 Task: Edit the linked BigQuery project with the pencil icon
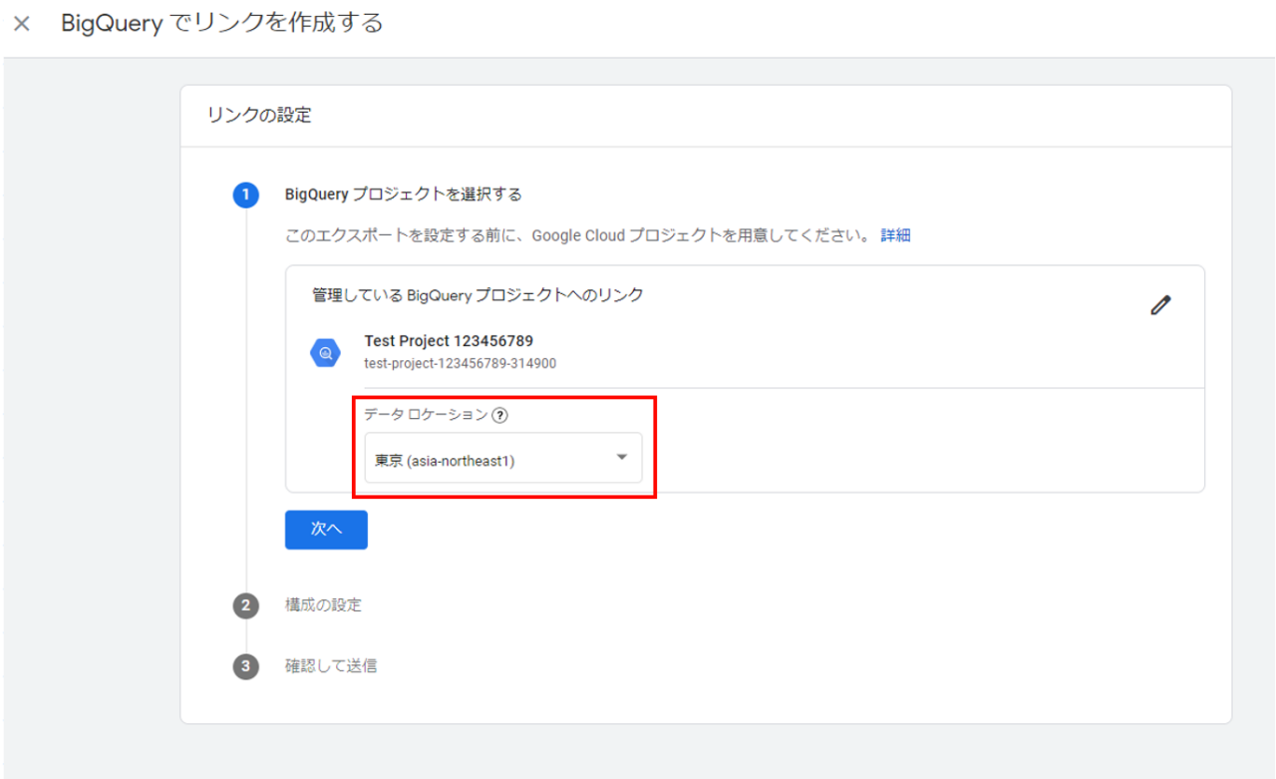pos(1160,304)
